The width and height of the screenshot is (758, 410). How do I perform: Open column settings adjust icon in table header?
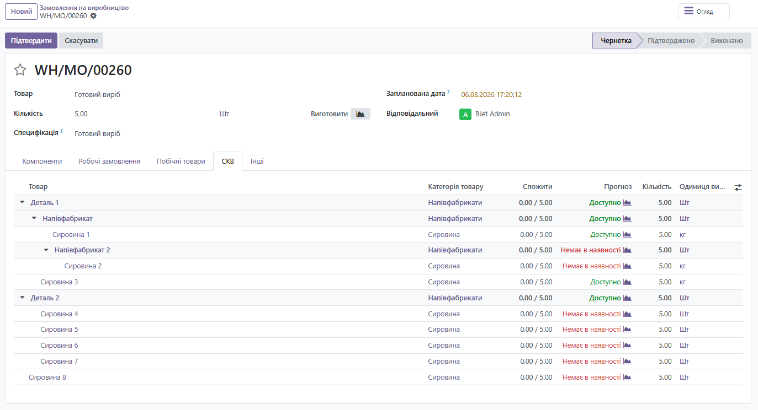[x=738, y=187]
